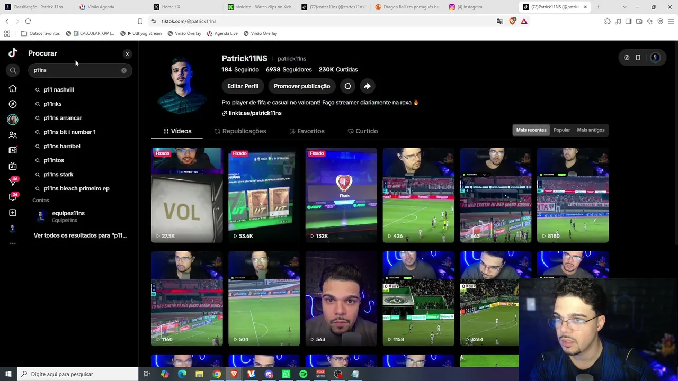Click Ver todos os resultados link
The height and width of the screenshot is (381, 678).
coord(81,235)
